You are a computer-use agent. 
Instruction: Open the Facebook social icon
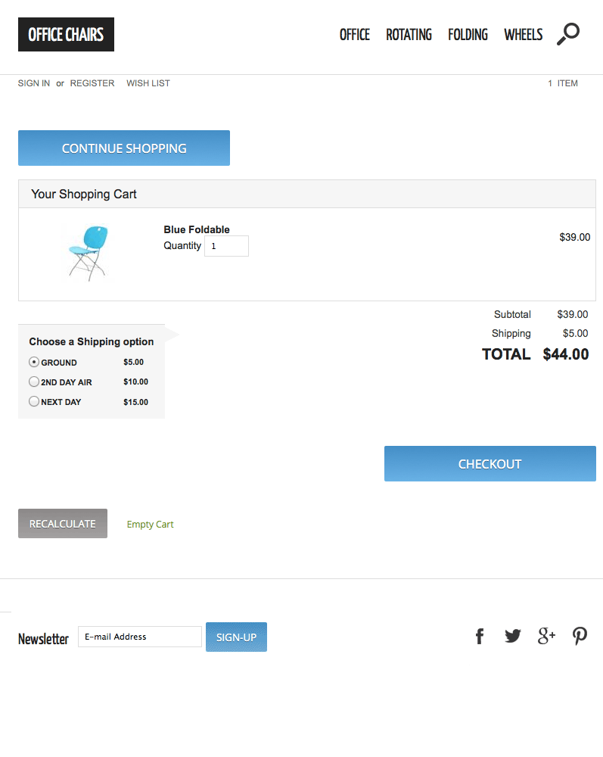click(480, 637)
